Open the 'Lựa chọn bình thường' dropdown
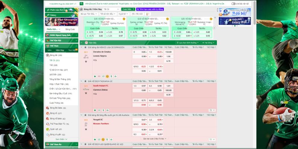 click(x=188, y=42)
